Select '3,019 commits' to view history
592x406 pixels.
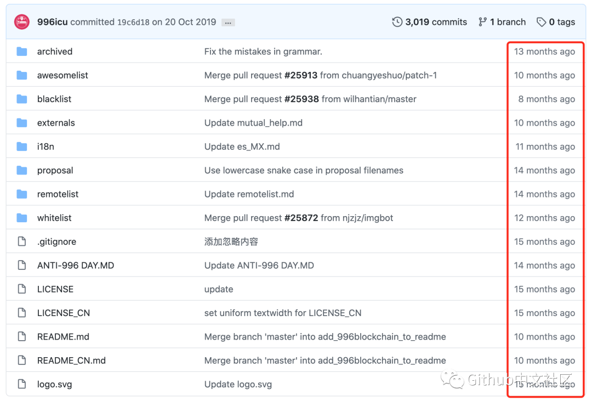pyautogui.click(x=436, y=21)
